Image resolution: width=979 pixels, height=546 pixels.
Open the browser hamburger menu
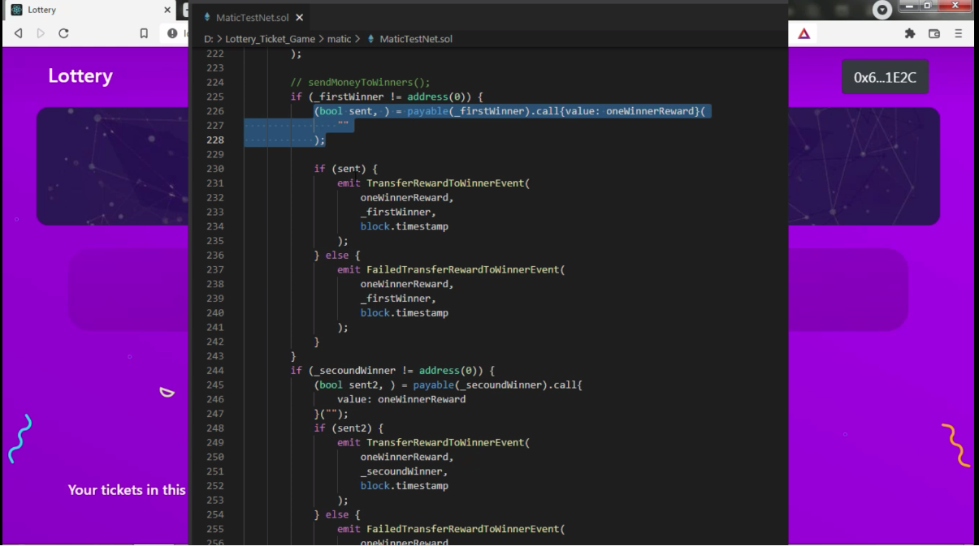959,33
